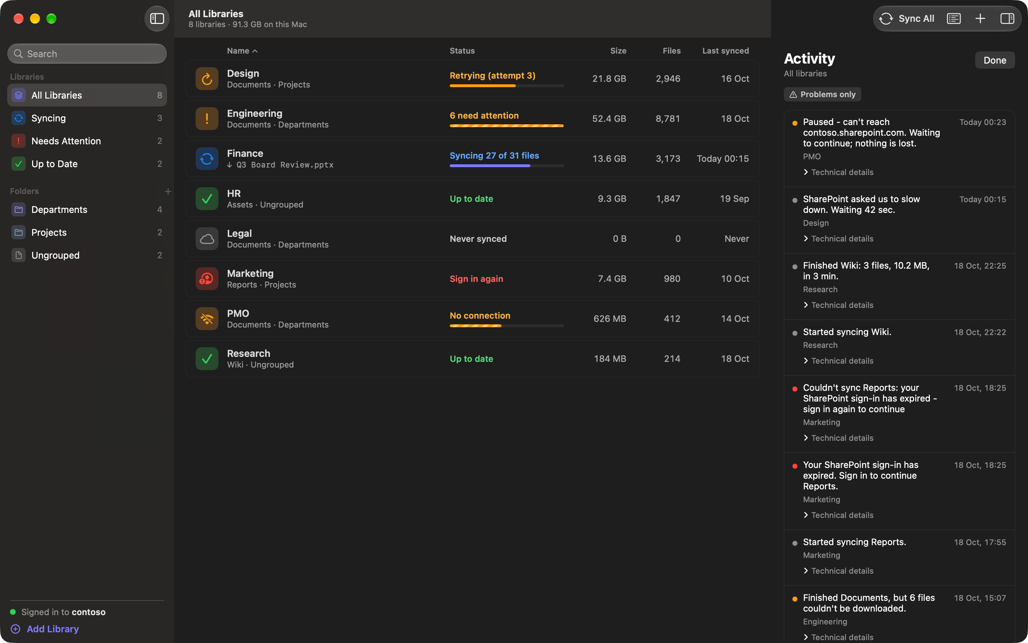Click the Design library retry icon
The image size is (1028, 643).
[207, 79]
